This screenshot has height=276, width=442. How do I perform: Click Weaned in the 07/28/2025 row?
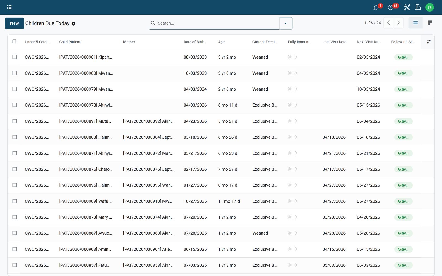[260, 233]
